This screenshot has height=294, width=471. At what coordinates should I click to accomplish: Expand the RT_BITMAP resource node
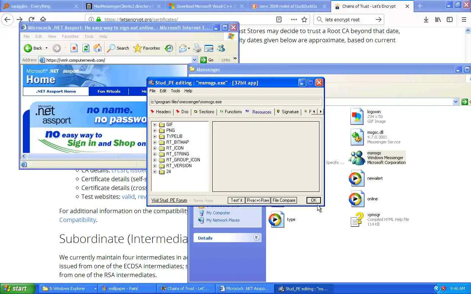(155, 142)
